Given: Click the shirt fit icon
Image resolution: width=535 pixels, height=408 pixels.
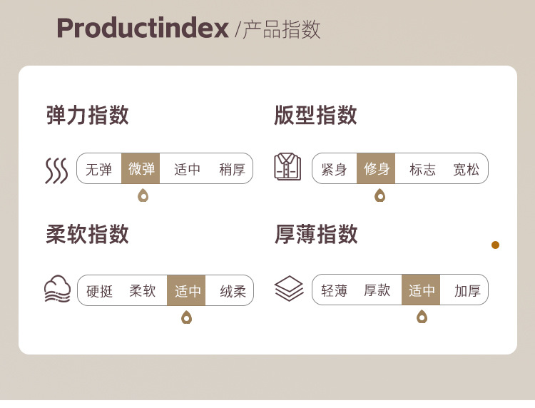Looking at the screenshot, I should tap(288, 168).
